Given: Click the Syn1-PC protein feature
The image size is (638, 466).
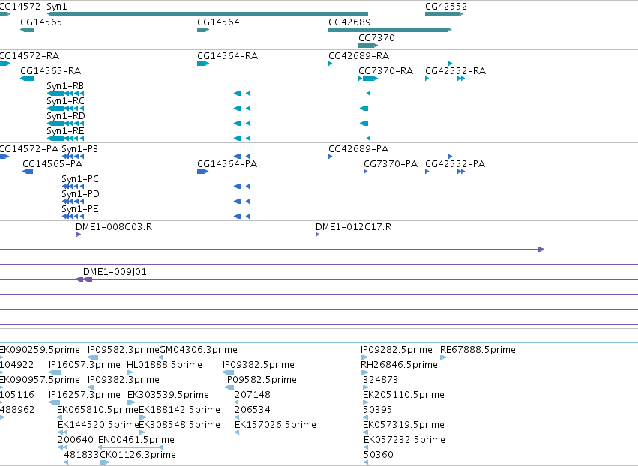Looking at the screenshot, I should coord(156,187).
